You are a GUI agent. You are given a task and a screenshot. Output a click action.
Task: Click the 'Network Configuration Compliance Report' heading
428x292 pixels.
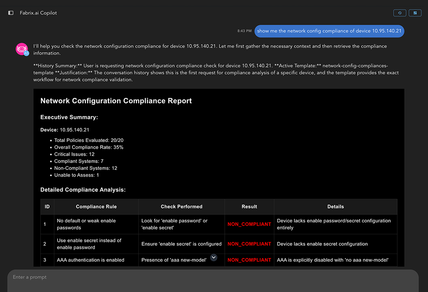[x=116, y=101]
